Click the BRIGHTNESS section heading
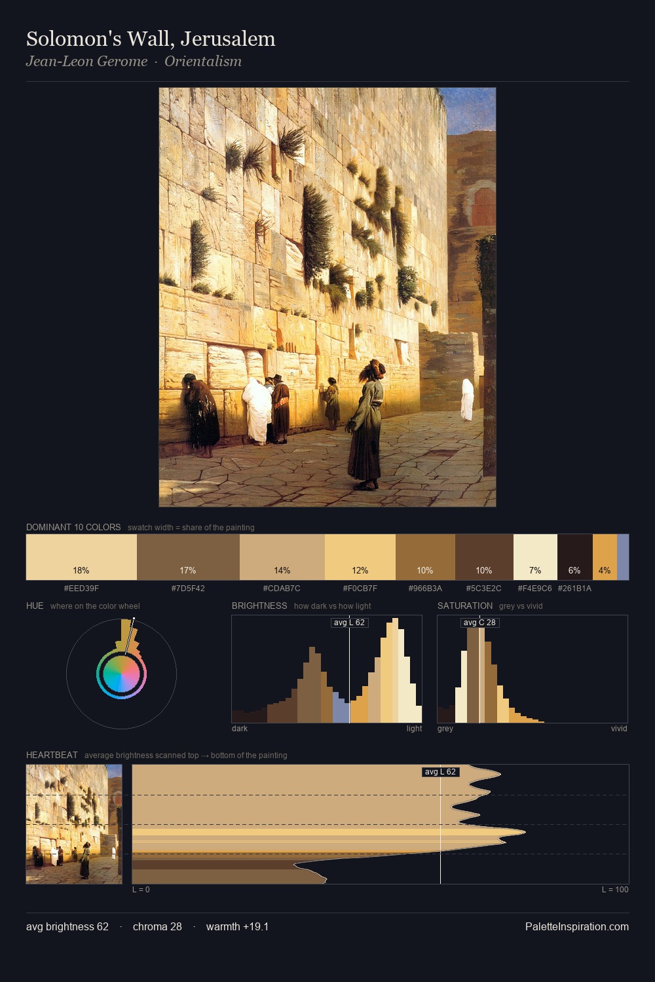Image resolution: width=655 pixels, height=982 pixels. pos(259,606)
